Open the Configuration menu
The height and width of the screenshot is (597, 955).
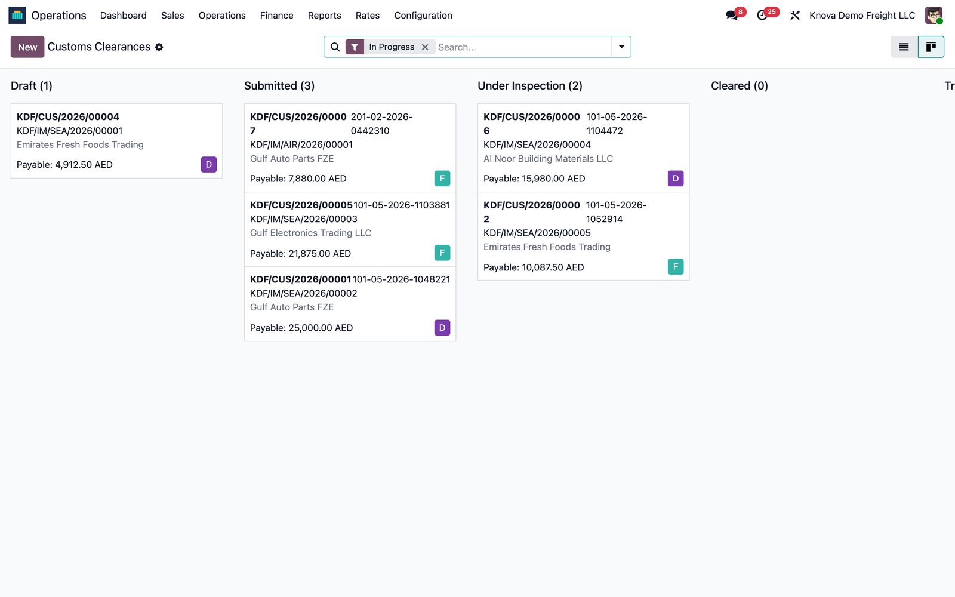(x=423, y=16)
